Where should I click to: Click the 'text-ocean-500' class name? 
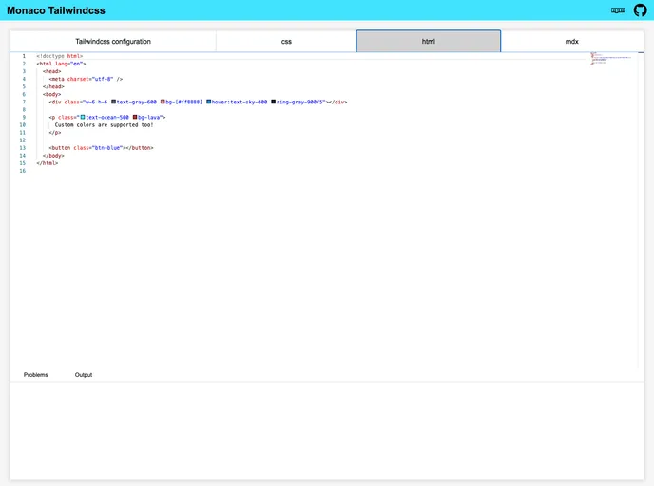click(107, 118)
